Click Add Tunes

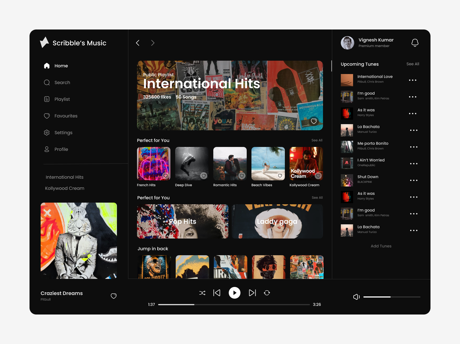[x=381, y=246]
